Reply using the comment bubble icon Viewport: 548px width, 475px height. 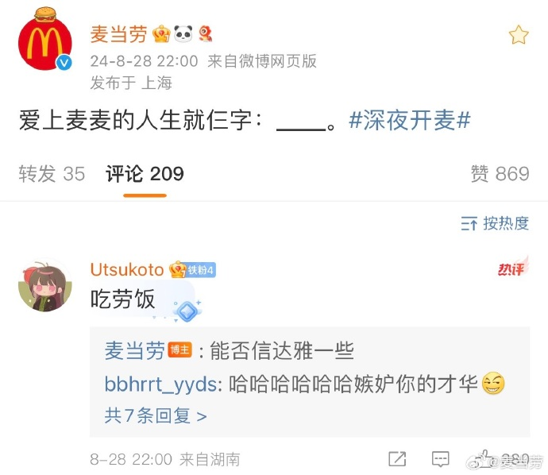[x=440, y=459]
